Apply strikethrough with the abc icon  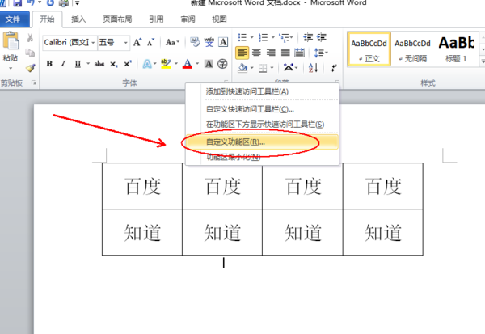point(99,64)
